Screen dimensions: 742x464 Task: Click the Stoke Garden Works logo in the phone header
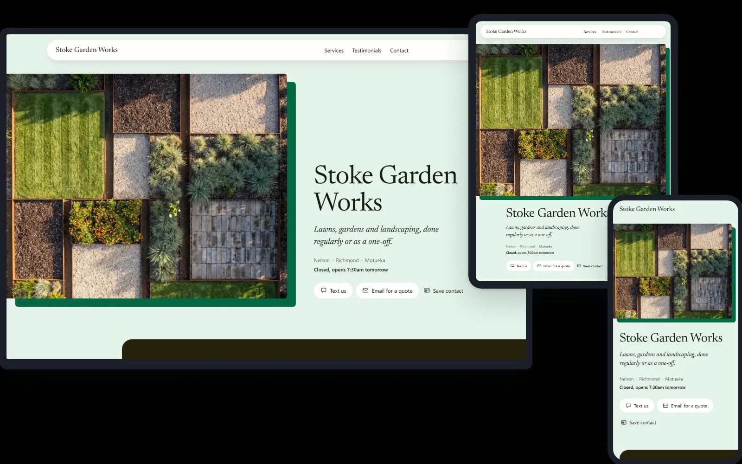tap(647, 209)
